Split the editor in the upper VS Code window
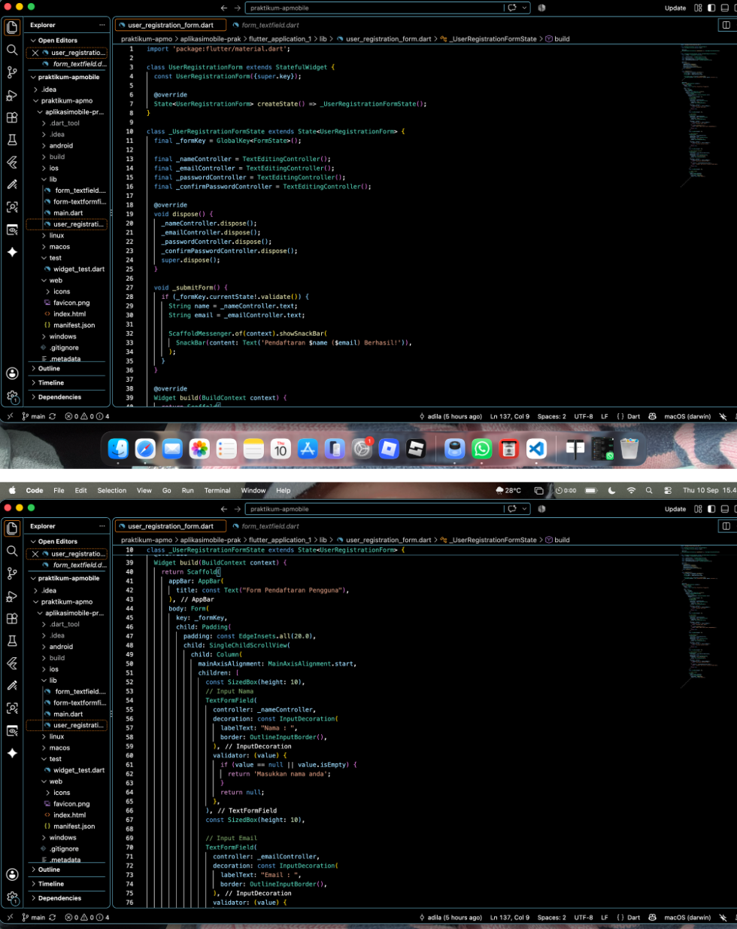The width and height of the screenshot is (737, 929). click(x=726, y=25)
